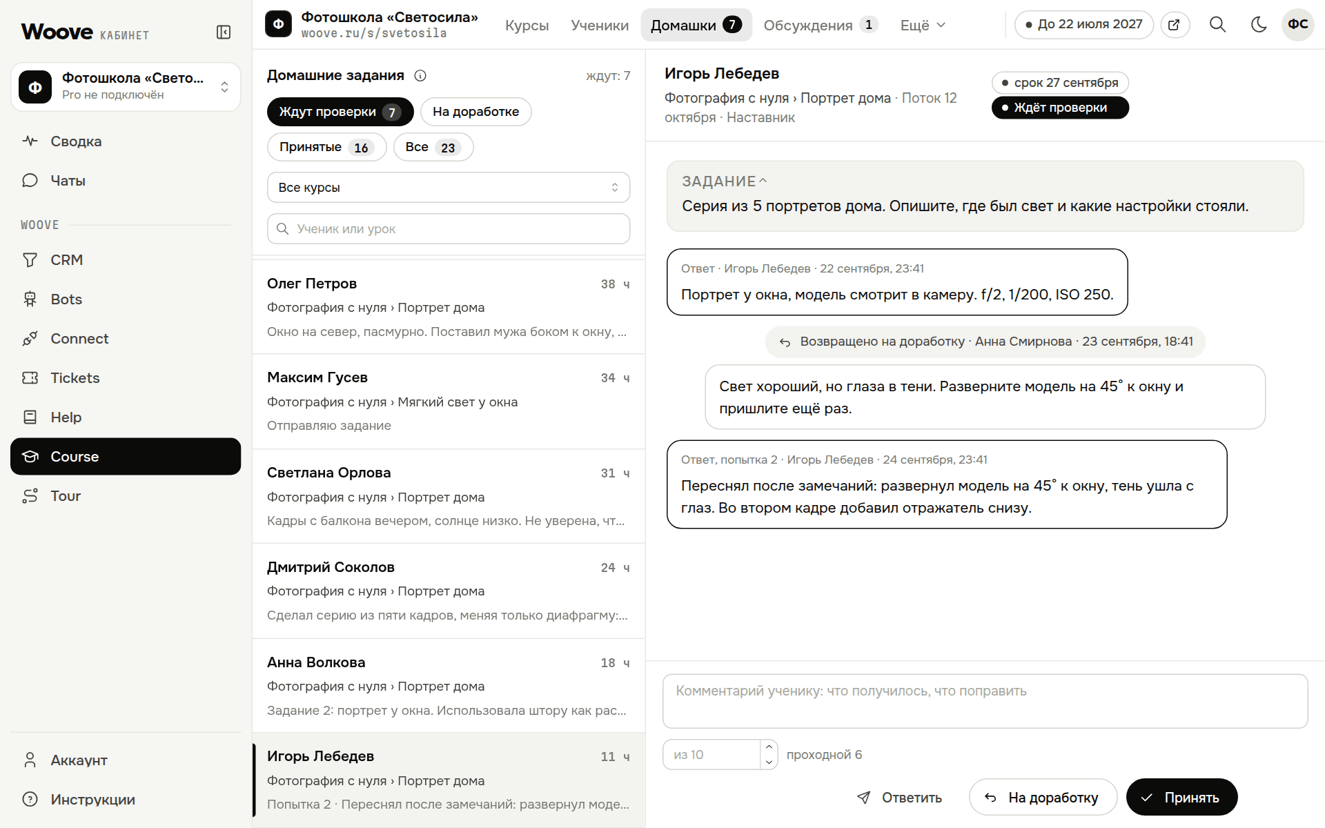
Task: Accept homework with Принять button
Action: (1181, 798)
